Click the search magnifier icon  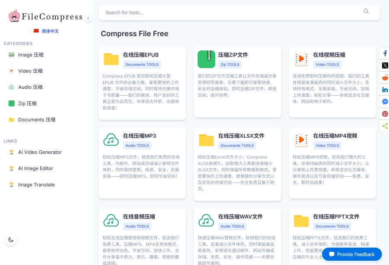coord(366,12)
